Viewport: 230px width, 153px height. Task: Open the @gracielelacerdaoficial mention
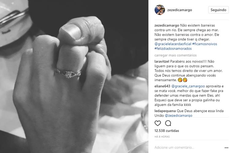coord(173,44)
